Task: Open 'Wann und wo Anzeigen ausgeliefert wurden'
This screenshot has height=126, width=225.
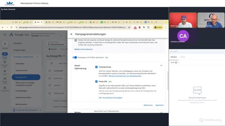Action: point(25,84)
